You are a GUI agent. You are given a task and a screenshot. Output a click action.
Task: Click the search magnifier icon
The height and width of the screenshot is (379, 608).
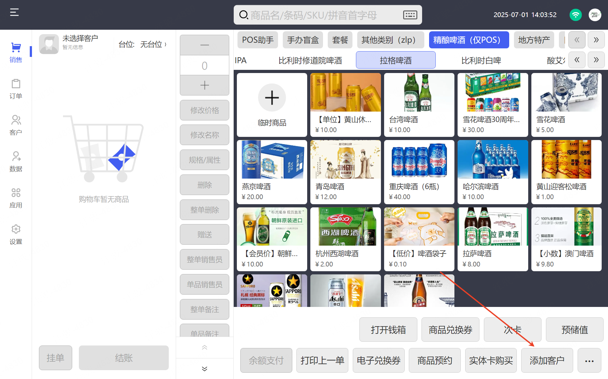click(x=243, y=15)
